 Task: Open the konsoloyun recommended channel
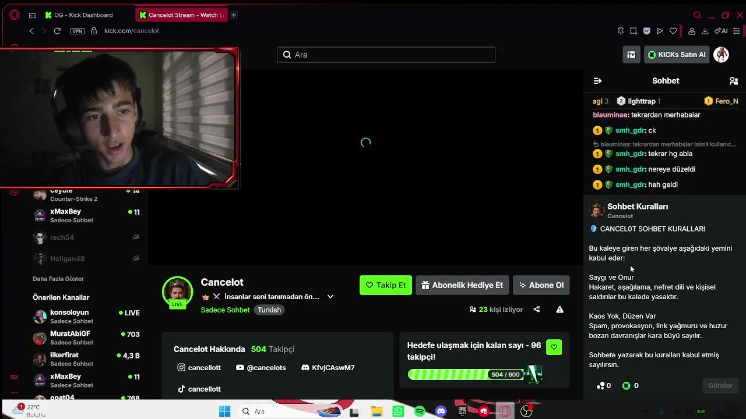point(86,317)
